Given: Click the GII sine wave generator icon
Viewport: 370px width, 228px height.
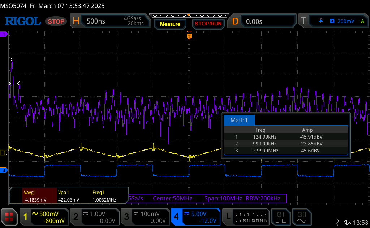Looking at the screenshot, I should [301, 217].
